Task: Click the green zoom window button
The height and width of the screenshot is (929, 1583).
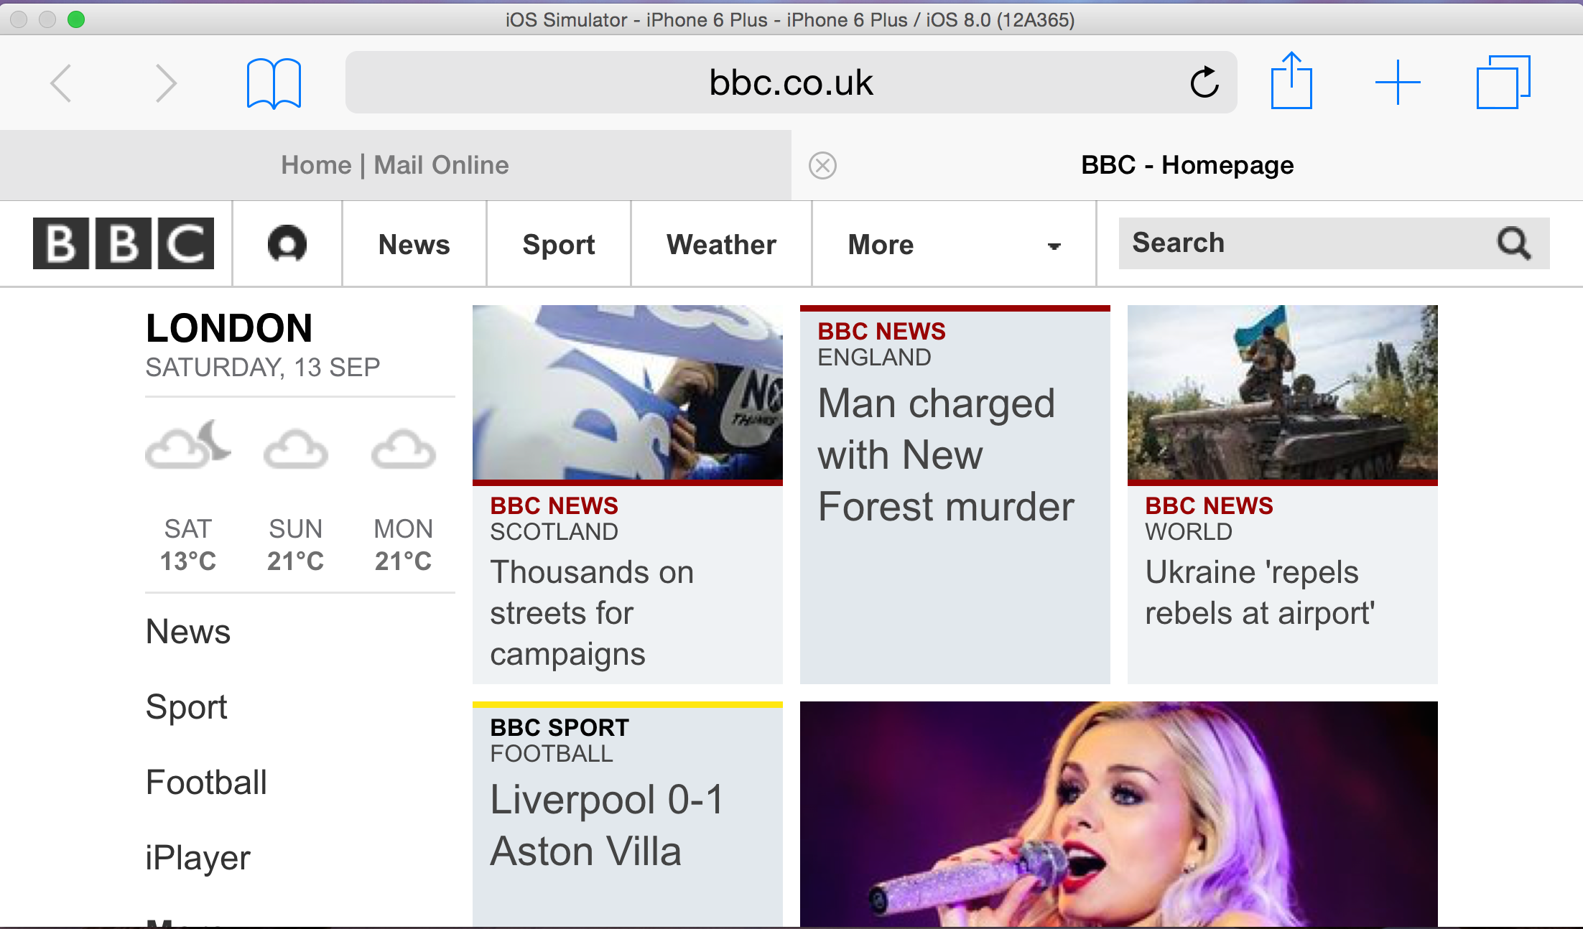Action: [x=76, y=19]
